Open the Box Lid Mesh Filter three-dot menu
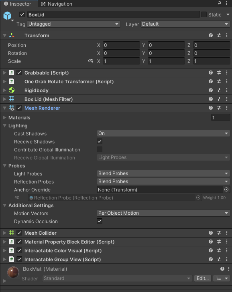Screen dimensions: 232x292 click(227, 99)
